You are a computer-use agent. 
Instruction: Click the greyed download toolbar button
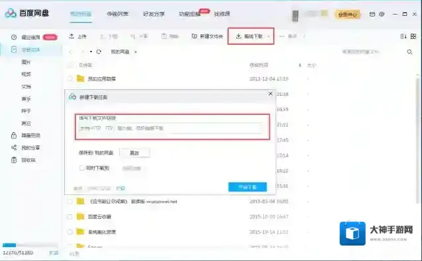(109, 36)
